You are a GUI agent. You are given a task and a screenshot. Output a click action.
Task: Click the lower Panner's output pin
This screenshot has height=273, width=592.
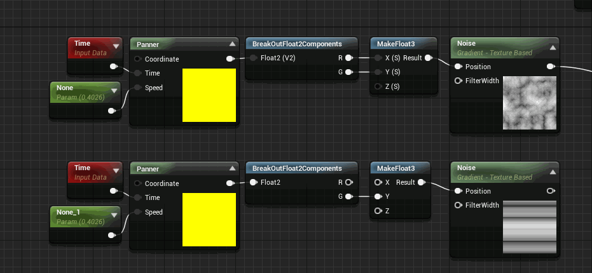230,183
